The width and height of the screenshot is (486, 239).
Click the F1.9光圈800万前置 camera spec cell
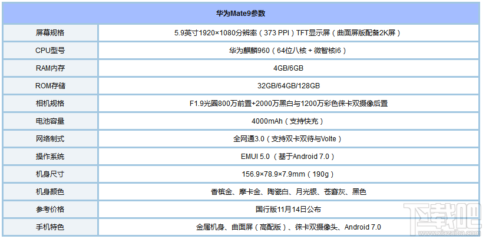click(x=288, y=104)
